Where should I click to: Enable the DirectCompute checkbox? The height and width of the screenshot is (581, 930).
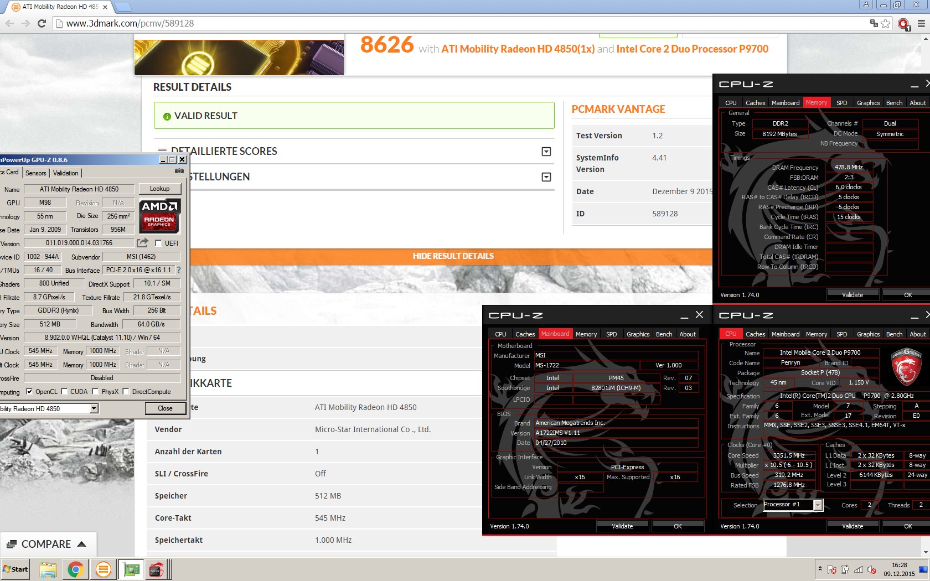[126, 391]
